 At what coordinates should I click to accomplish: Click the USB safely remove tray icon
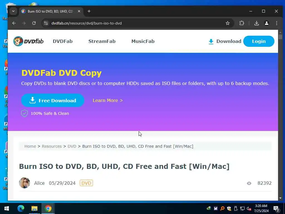(236, 208)
